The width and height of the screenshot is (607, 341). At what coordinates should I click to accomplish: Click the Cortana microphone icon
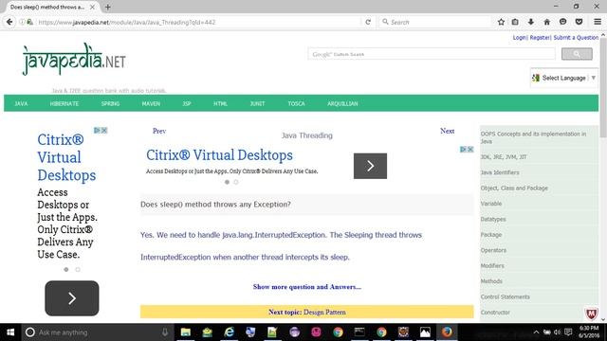tap(165, 332)
